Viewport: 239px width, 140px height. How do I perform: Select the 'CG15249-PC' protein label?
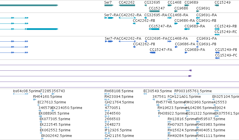[226, 55]
